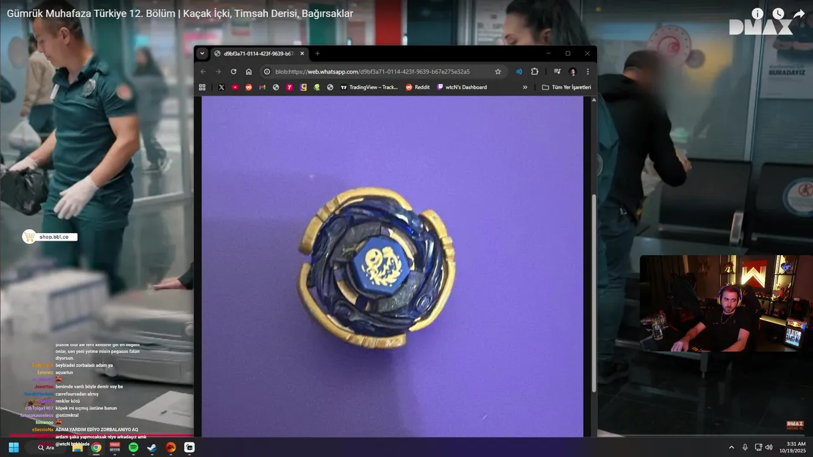Viewport: 813px width, 457px height.
Task: Open Steam from the taskbar
Action: point(152,447)
